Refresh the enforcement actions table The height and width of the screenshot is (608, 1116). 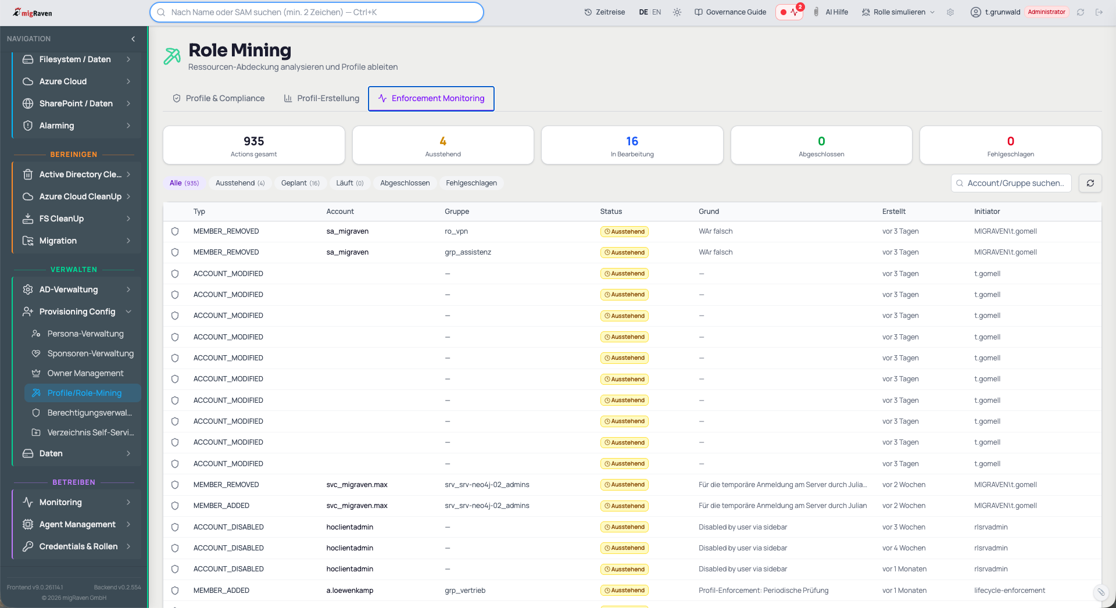click(x=1090, y=183)
